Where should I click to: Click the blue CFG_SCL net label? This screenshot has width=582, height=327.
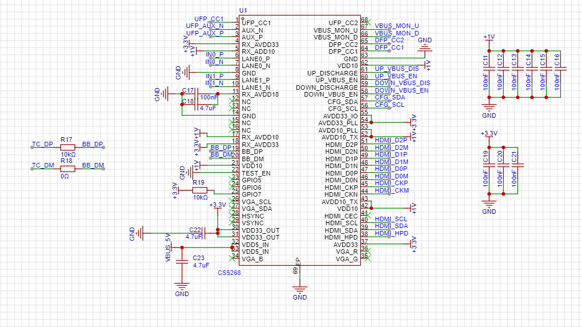tap(390, 105)
